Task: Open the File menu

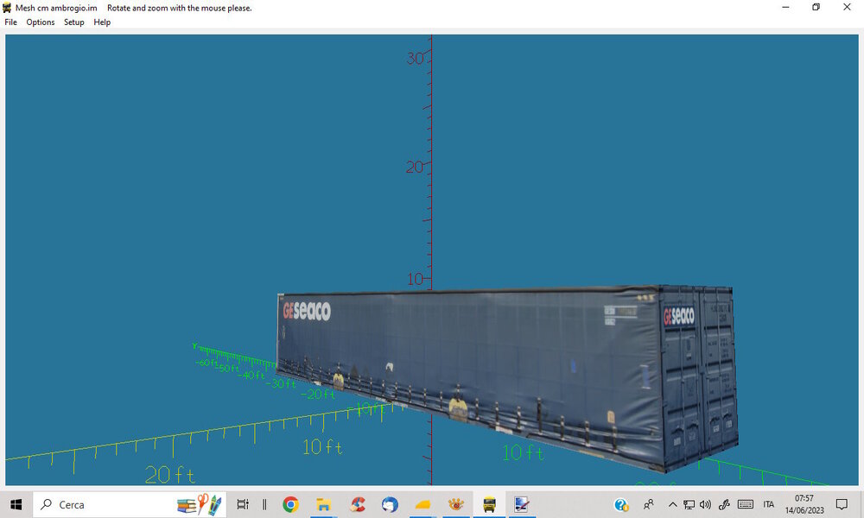Action: coord(10,22)
